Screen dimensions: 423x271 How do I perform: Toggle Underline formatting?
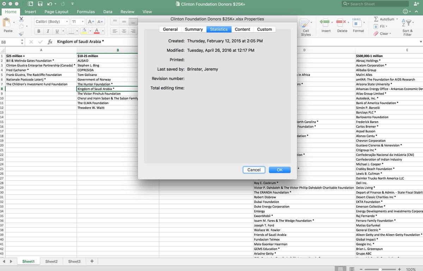[x=58, y=31]
